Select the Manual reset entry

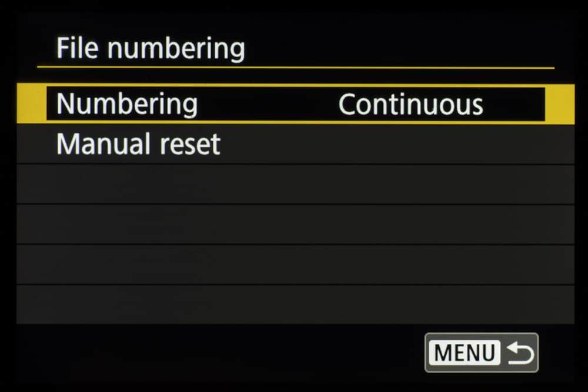(138, 144)
